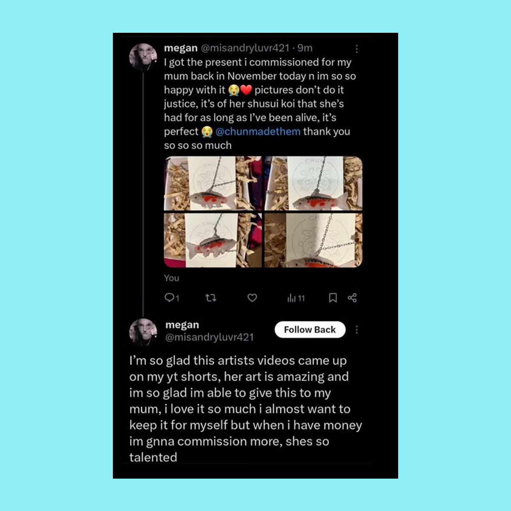Open the @chunmadethem mention link
This screenshot has height=511, width=511.
pyautogui.click(x=258, y=132)
